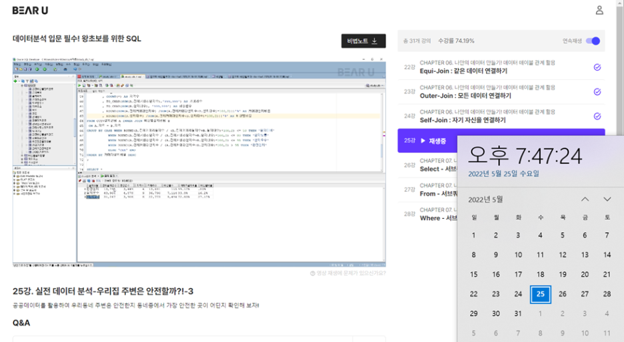Viewport: 624px width, 342px height.
Task: Click the lecture video player
Action: point(199,162)
